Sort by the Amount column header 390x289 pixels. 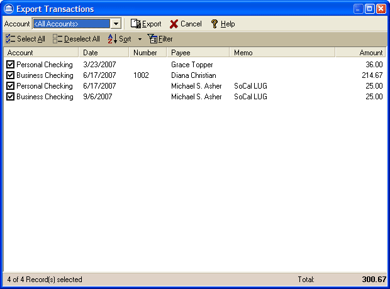360,53
